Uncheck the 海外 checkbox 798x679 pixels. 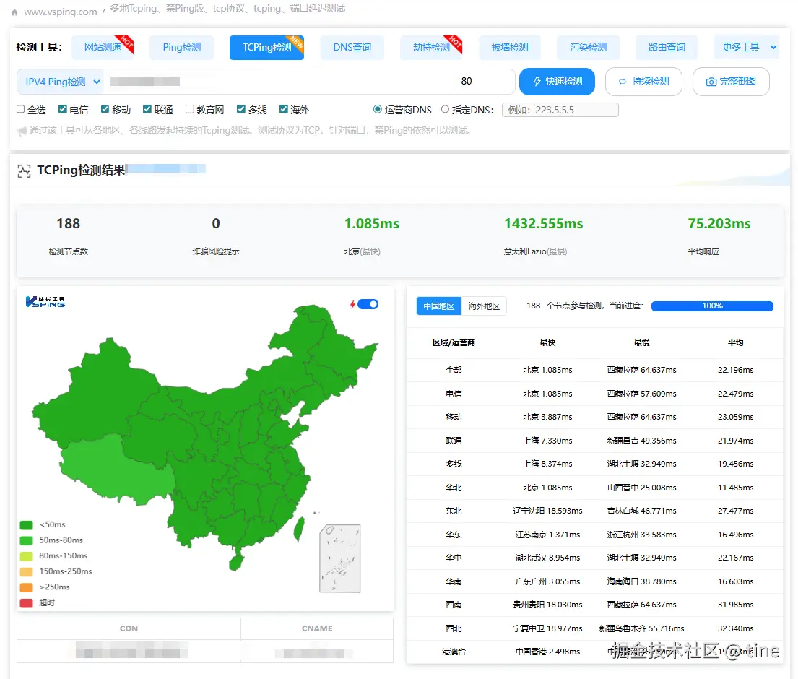coord(284,109)
